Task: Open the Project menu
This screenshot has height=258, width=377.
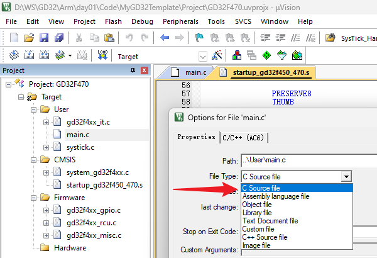Action: [84, 21]
